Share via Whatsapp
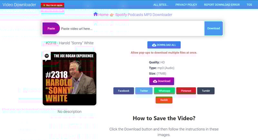The image size is (258, 140). click(164, 91)
